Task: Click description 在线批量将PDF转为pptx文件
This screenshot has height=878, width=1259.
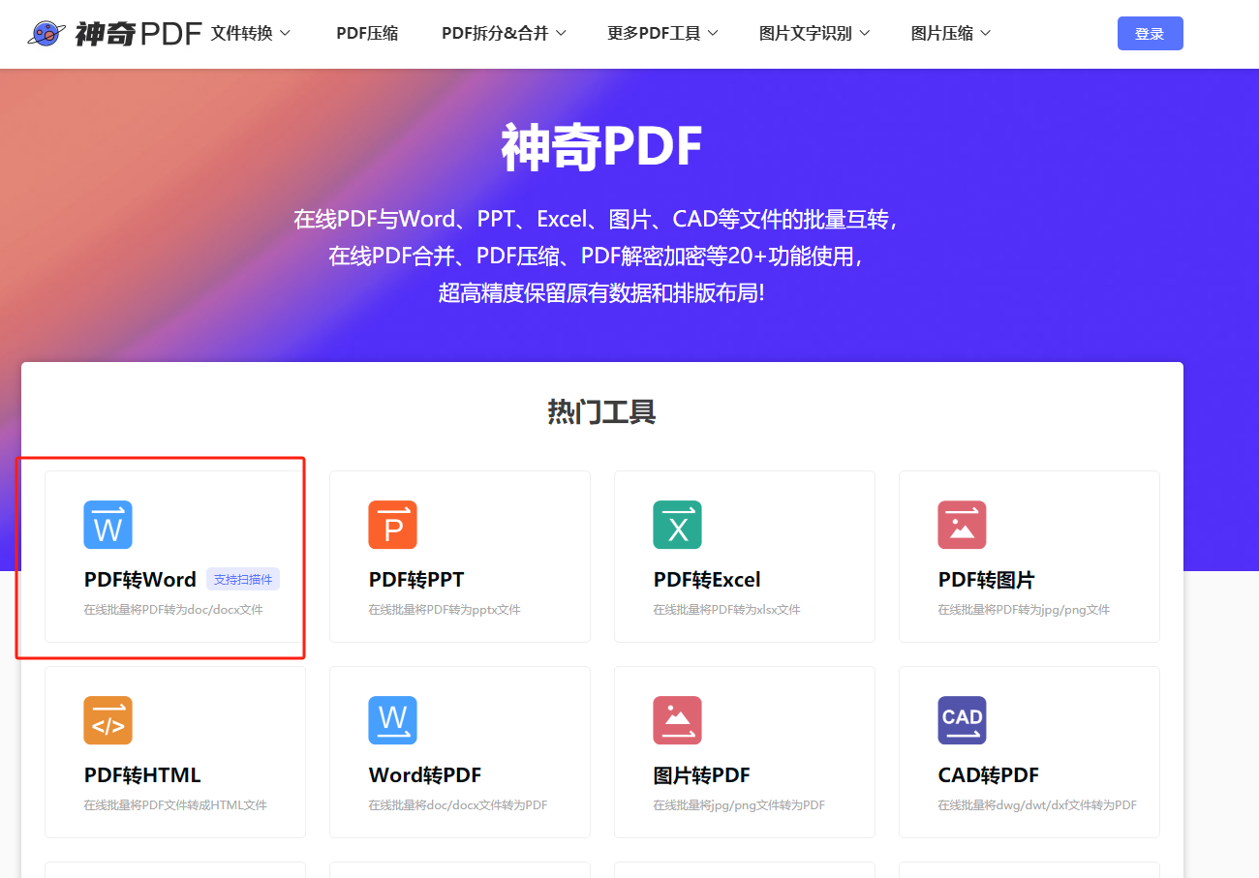Action: tap(445, 610)
